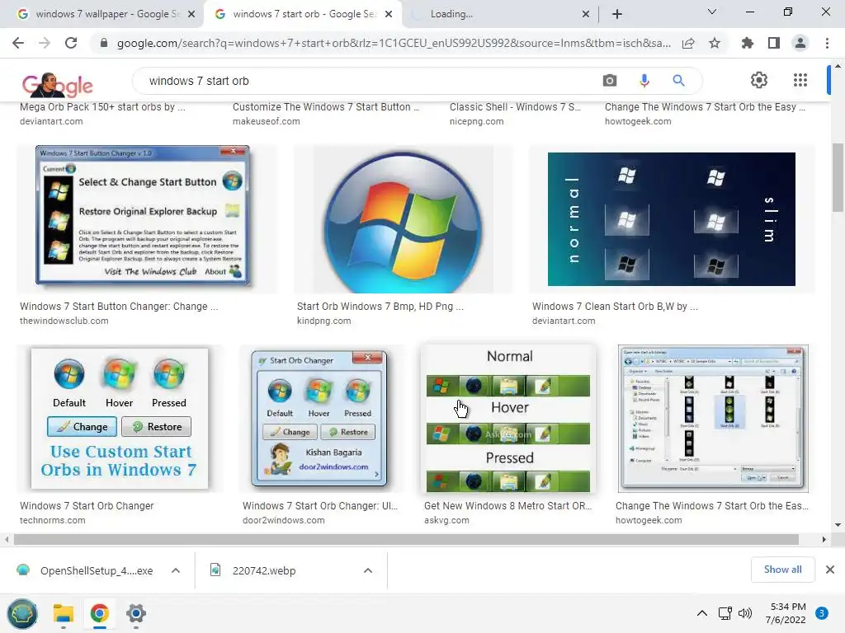The image size is (845, 633).
Task: Open the Start menu shell orb
Action: click(x=22, y=613)
